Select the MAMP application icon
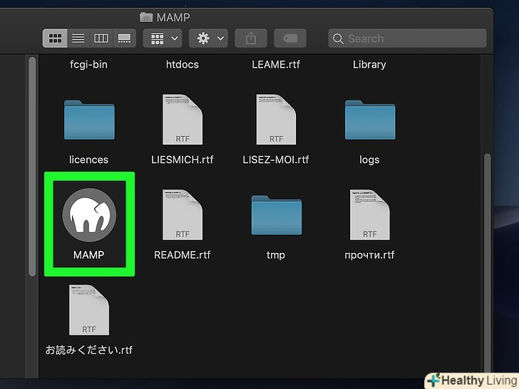This screenshot has width=519, height=389. [89, 215]
